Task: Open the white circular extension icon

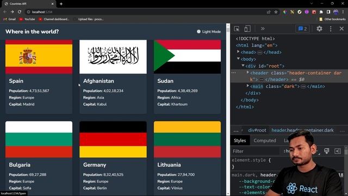Action: tap(300, 12)
